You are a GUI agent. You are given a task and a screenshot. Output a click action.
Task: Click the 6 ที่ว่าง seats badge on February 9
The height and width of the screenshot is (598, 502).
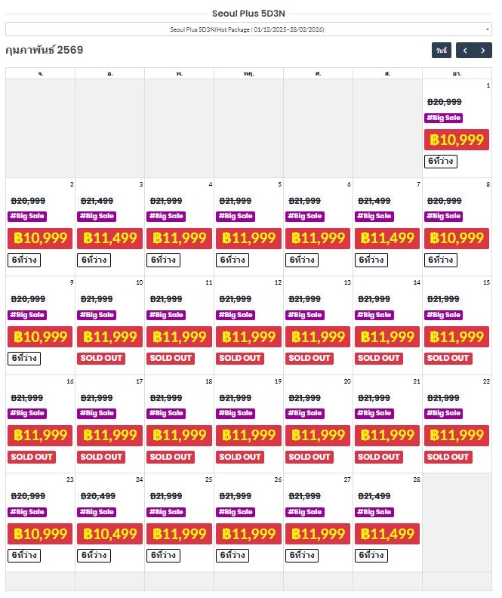24,358
